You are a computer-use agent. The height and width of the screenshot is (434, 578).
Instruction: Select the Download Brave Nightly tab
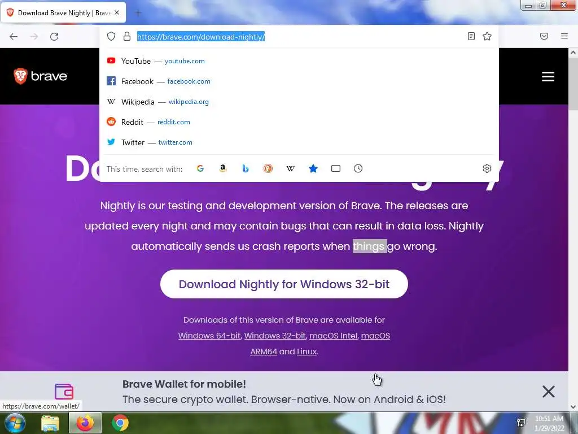pyautogui.click(x=63, y=12)
